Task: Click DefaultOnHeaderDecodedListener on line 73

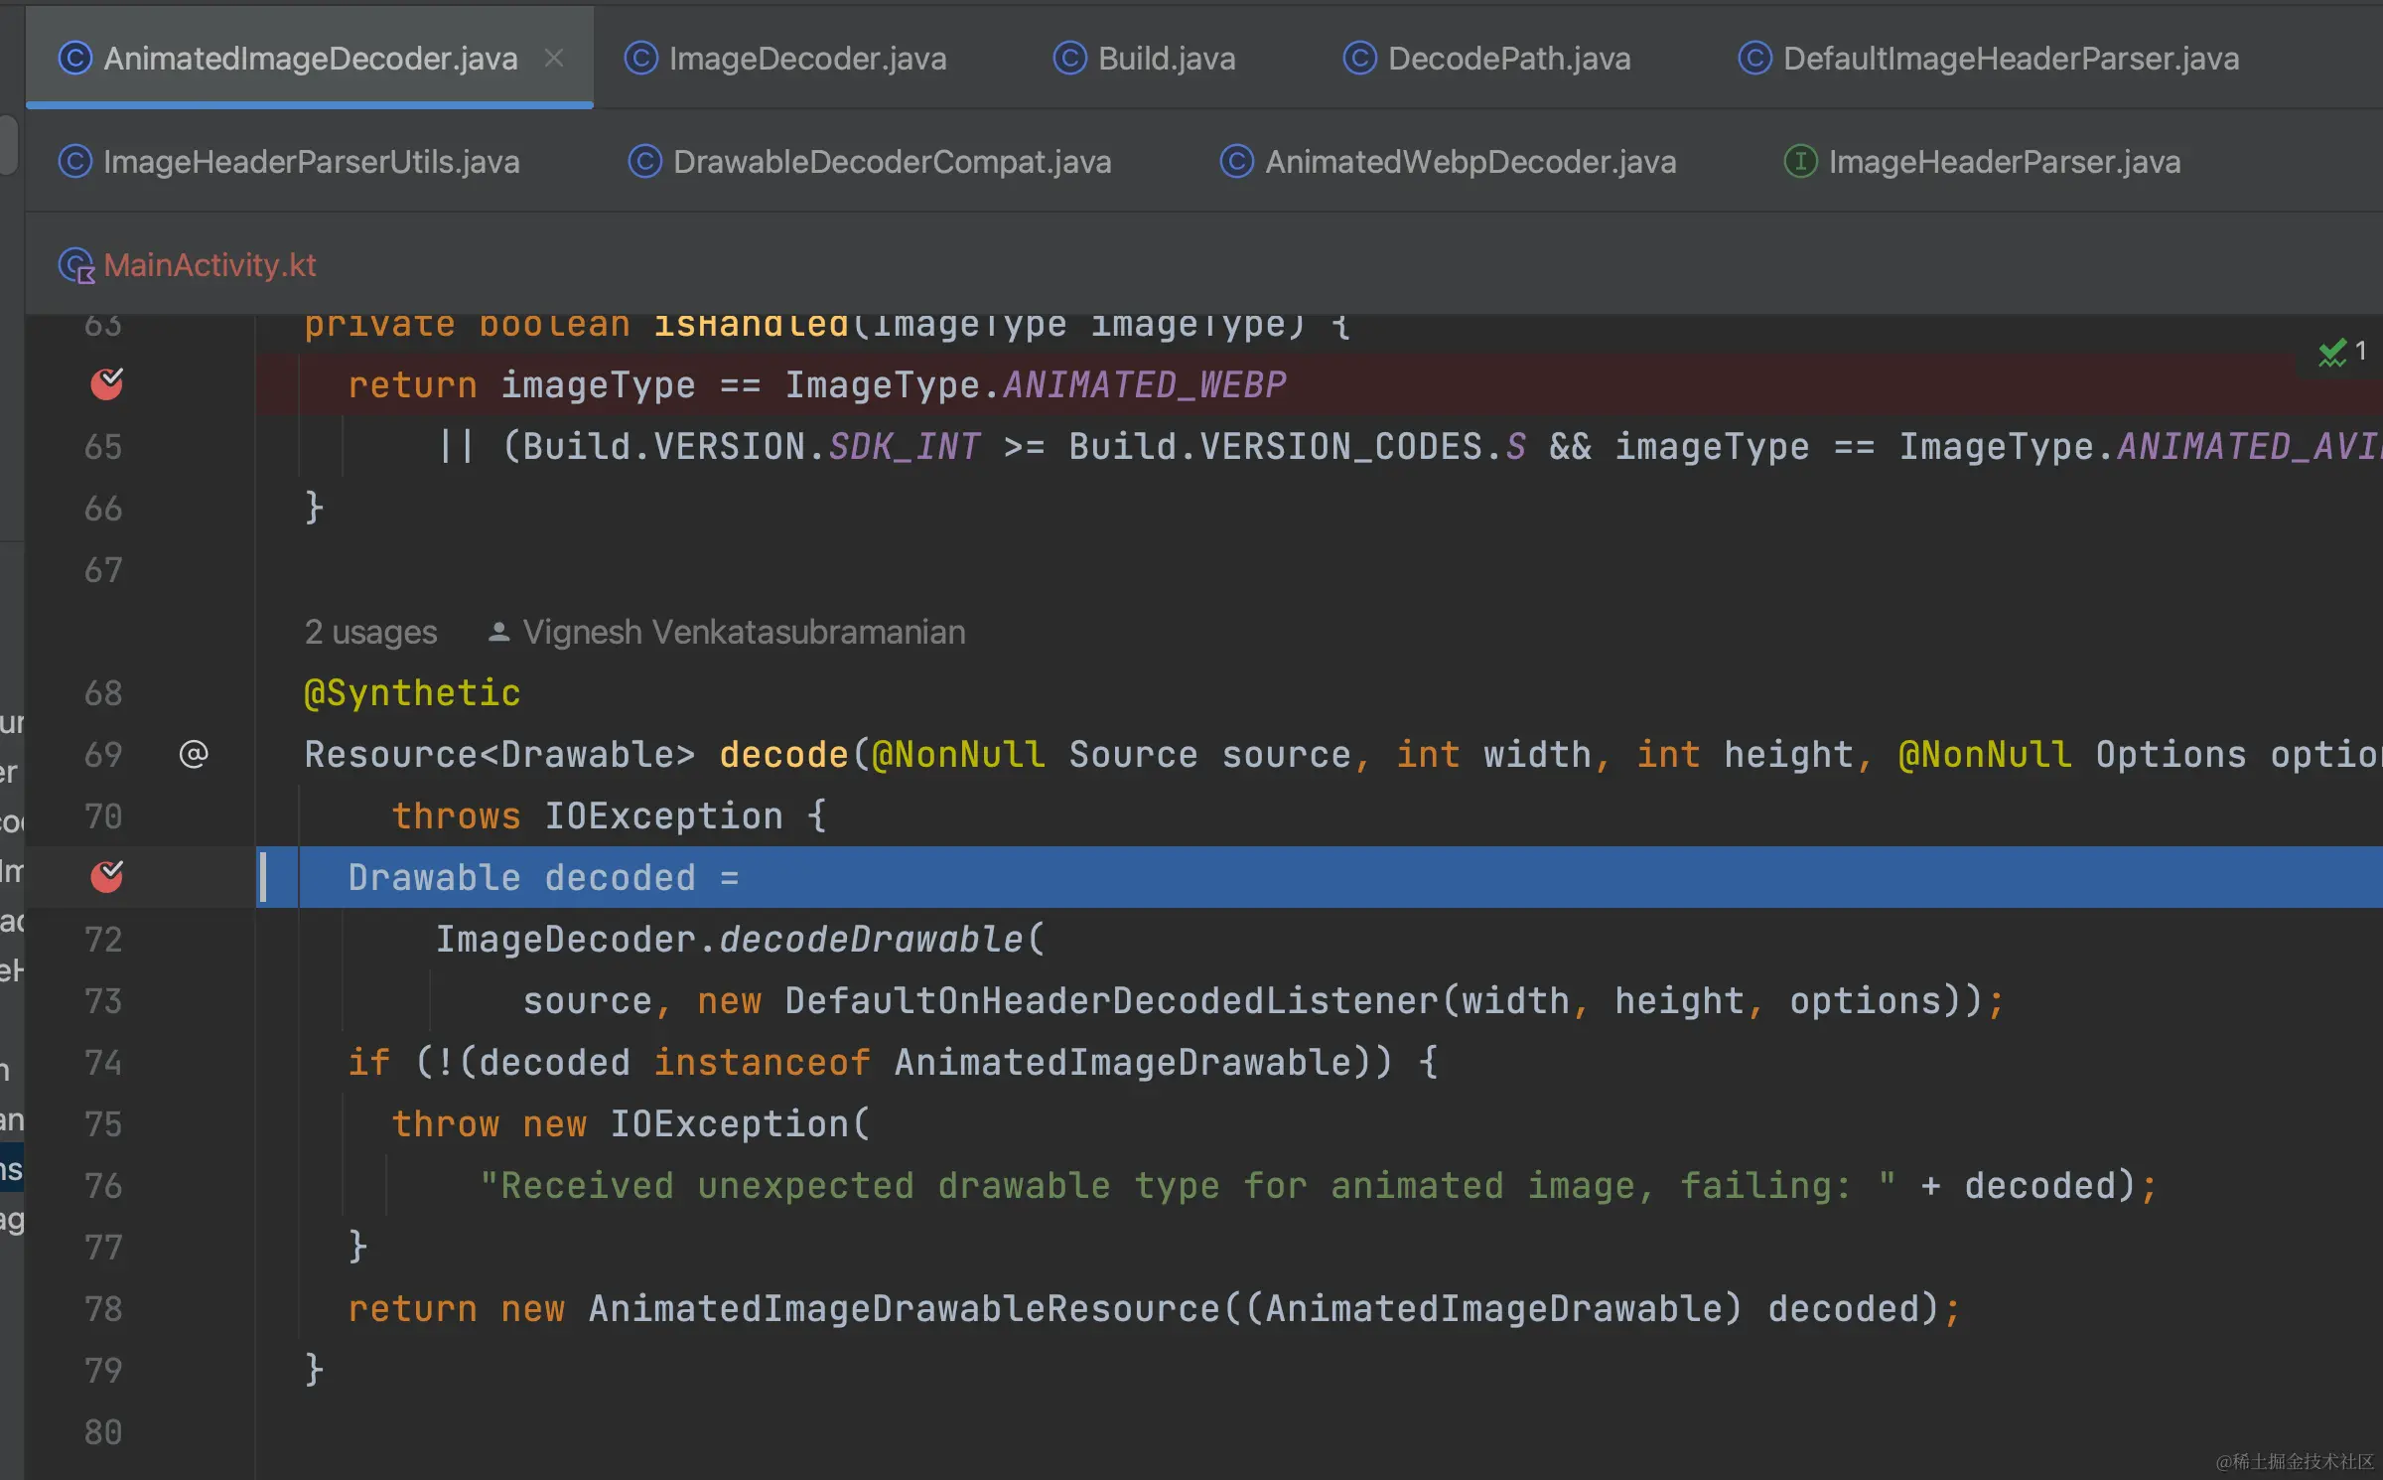Action: [1111, 1001]
